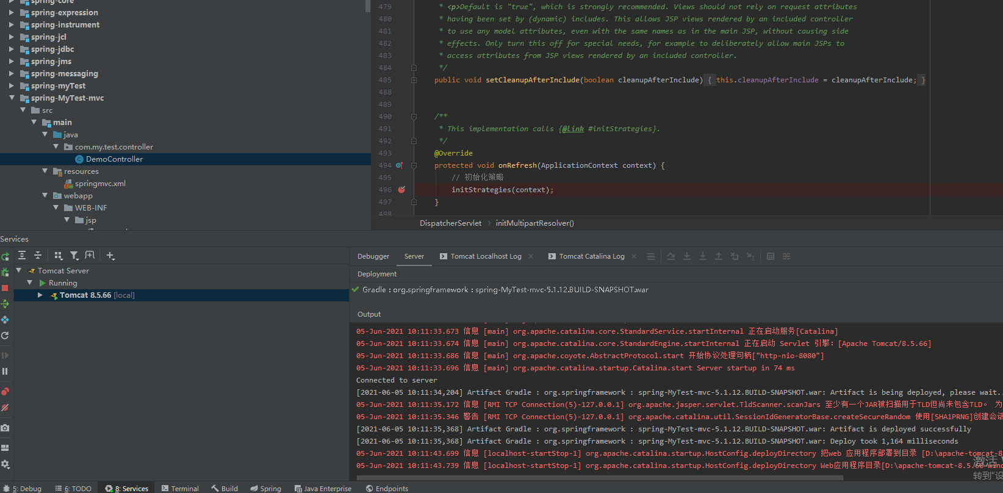Screen dimensions: 1003x493
Task: Pause the program with the pause icon
Action: pyautogui.click(x=5, y=371)
